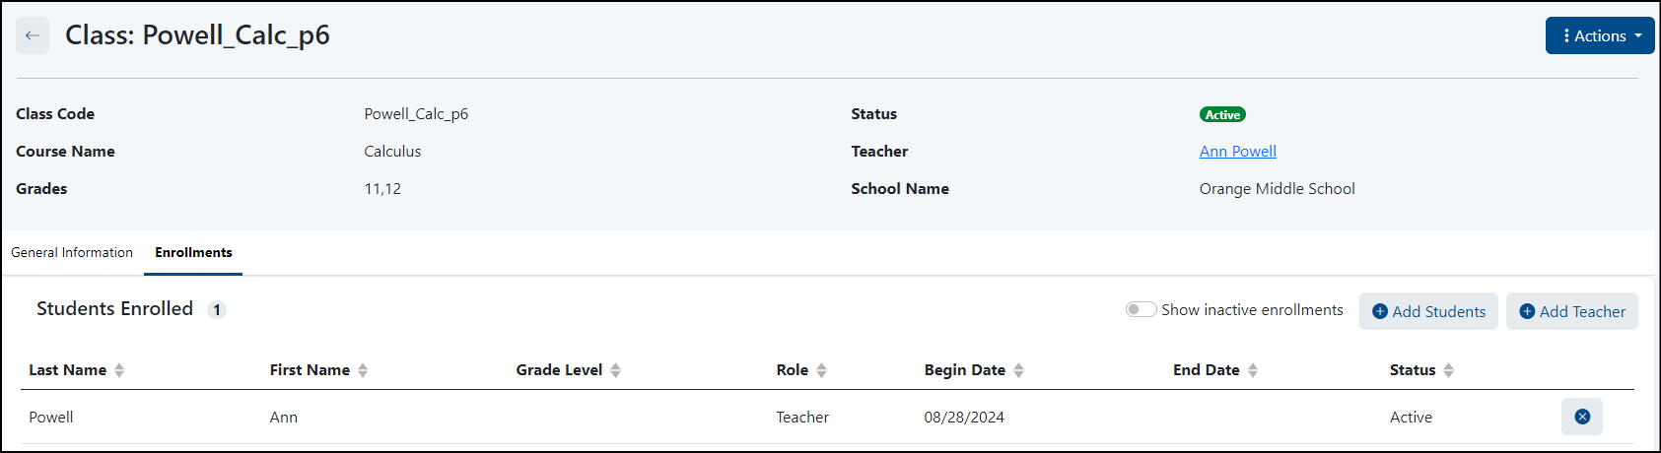Click Add Teacher button
This screenshot has height=453, width=1661.
1571,311
